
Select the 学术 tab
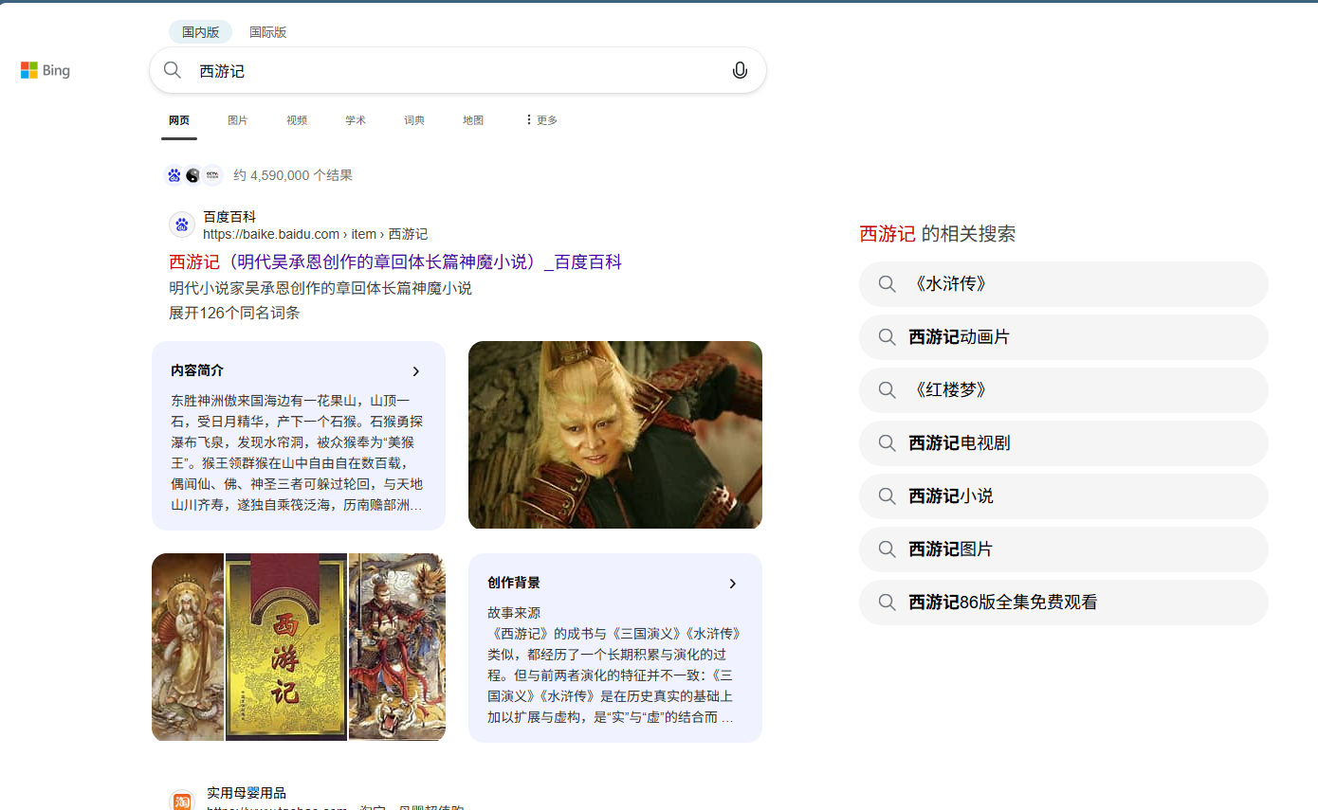356,120
